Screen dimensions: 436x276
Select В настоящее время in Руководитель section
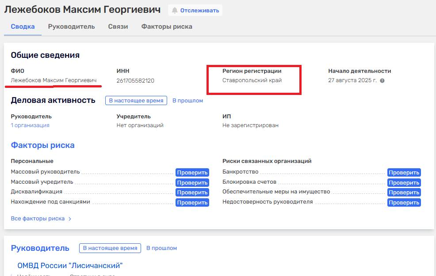coord(110,248)
